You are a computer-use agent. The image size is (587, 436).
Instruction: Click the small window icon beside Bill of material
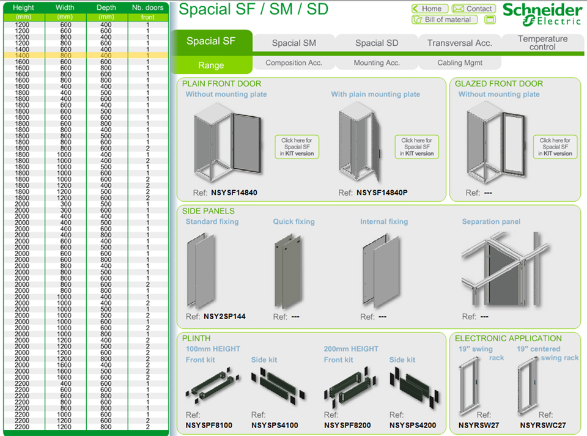coord(490,20)
